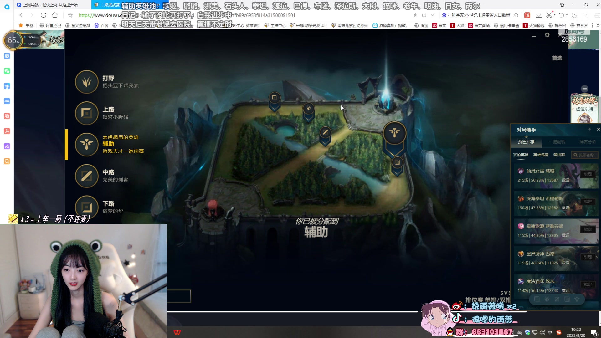
Task: Send 萨勒芬妮 stats via 发送 link
Action: [565, 235]
